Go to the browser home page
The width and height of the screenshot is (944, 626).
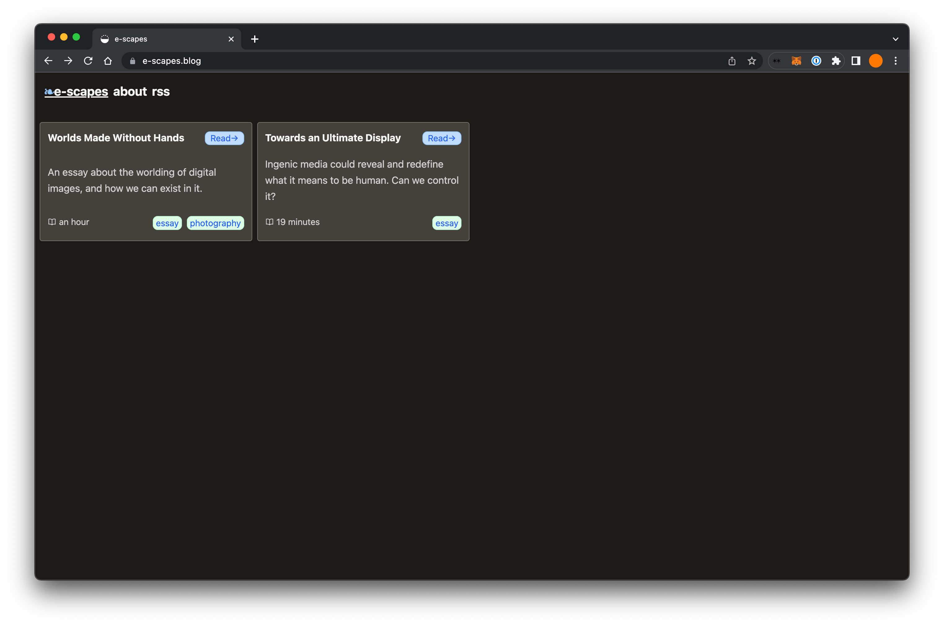(x=108, y=61)
